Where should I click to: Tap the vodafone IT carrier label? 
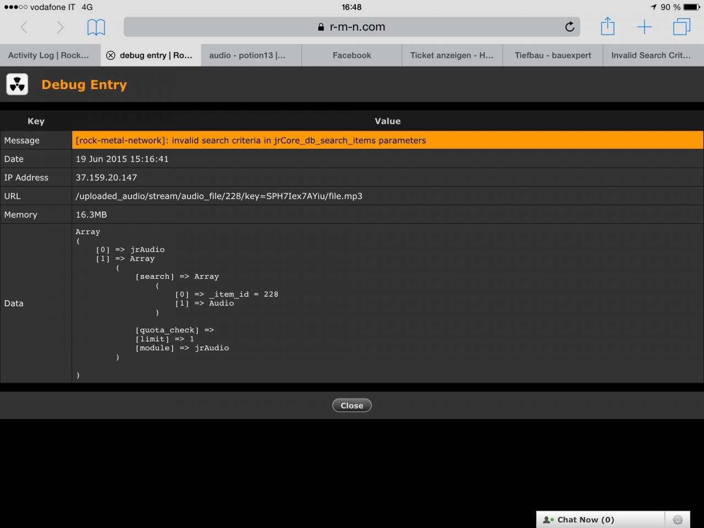tap(53, 7)
